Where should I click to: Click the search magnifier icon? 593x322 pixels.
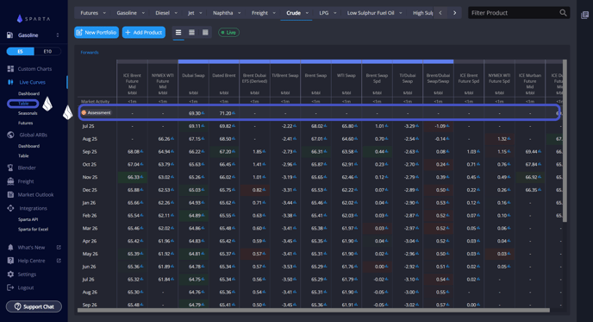coord(563,13)
